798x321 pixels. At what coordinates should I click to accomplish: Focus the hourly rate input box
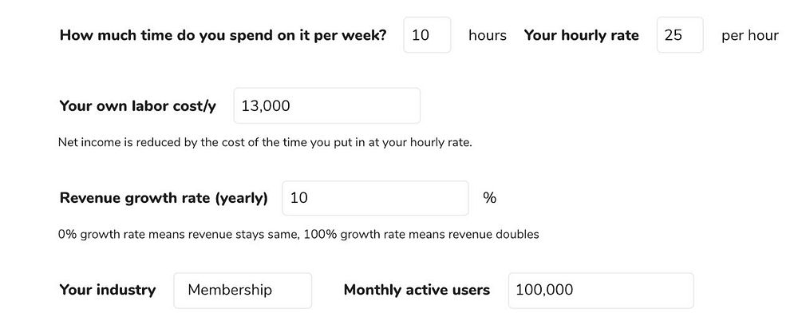(x=680, y=35)
